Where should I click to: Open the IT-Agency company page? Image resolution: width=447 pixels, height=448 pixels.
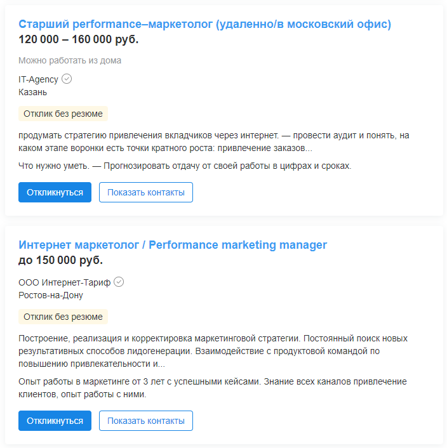point(38,79)
